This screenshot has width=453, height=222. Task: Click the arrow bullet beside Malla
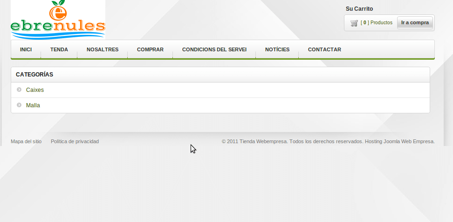coord(19,105)
